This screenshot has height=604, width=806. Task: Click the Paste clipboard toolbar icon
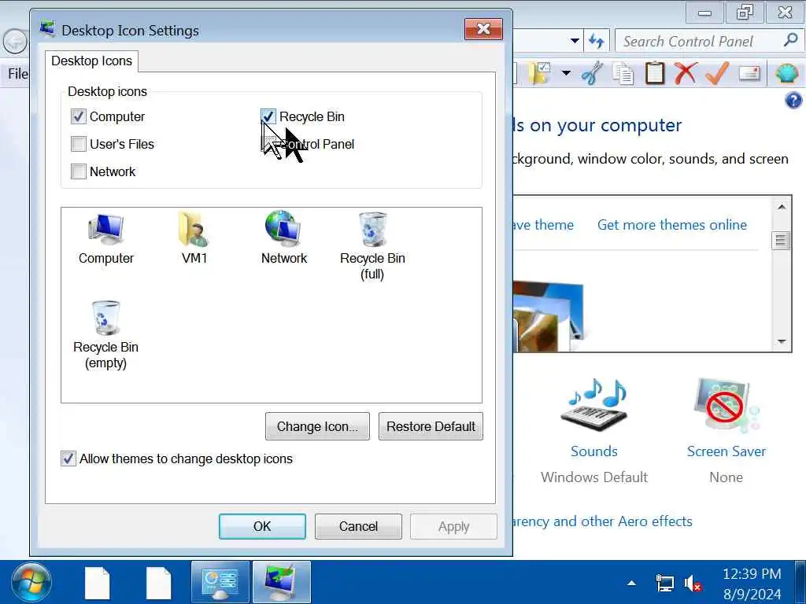[654, 73]
